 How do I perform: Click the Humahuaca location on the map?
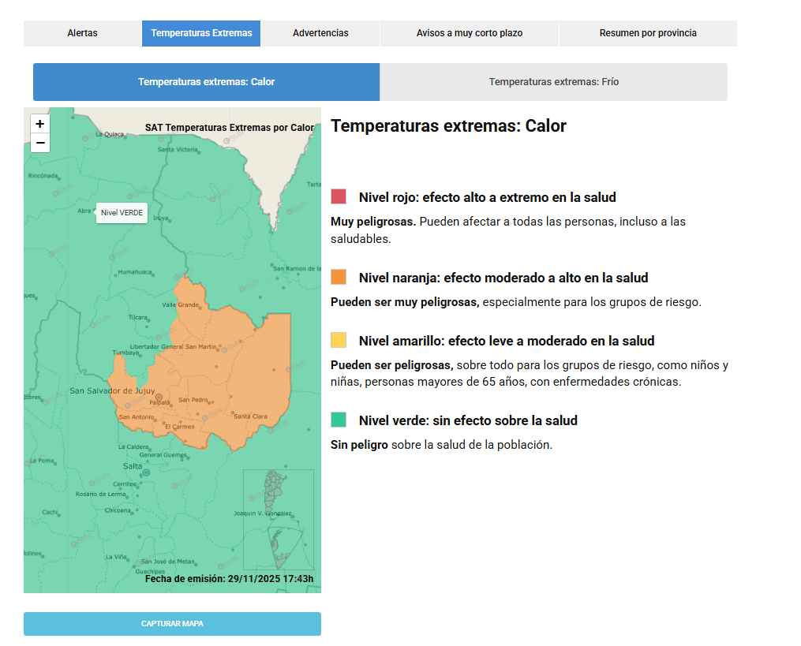point(133,272)
